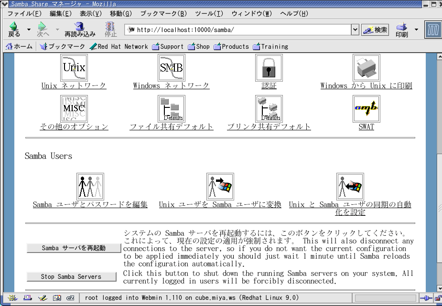Open the SMB Windows ネットワーク icon
The image size is (442, 306).
pos(172,68)
